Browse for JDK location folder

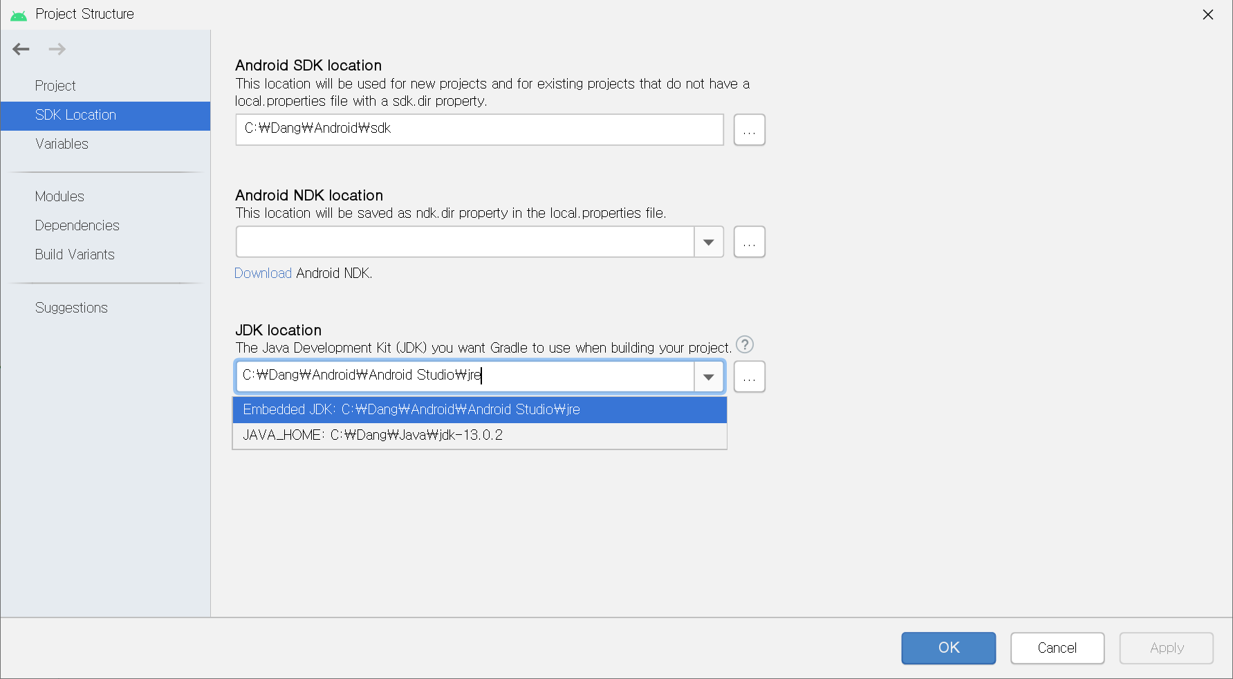(x=749, y=377)
